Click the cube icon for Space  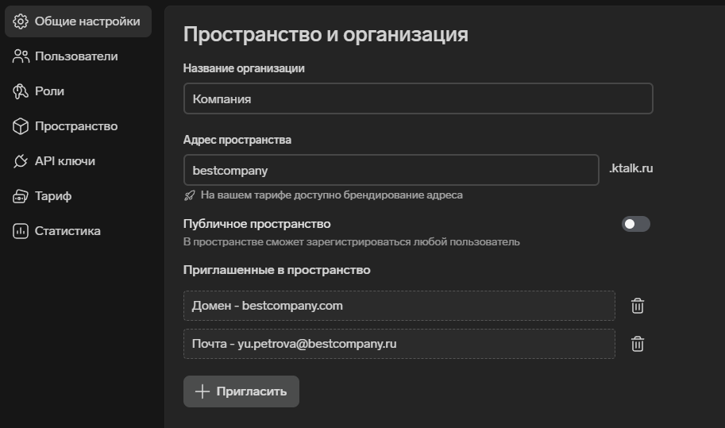pos(21,126)
